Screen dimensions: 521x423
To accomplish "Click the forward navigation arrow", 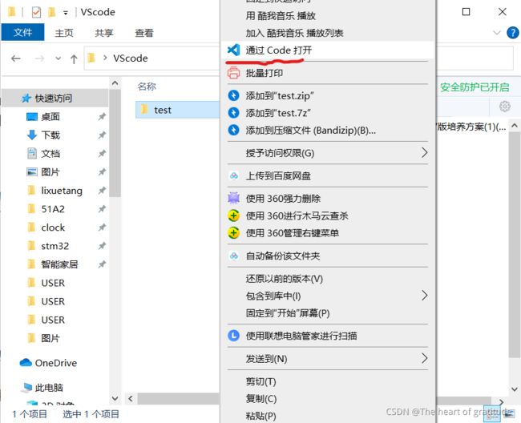I will pyautogui.click(x=39, y=58).
